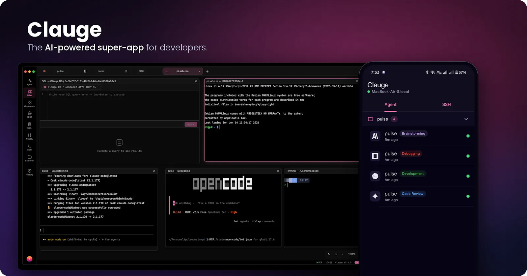Click the MacBook-Air-3.local host label

pos(390,92)
